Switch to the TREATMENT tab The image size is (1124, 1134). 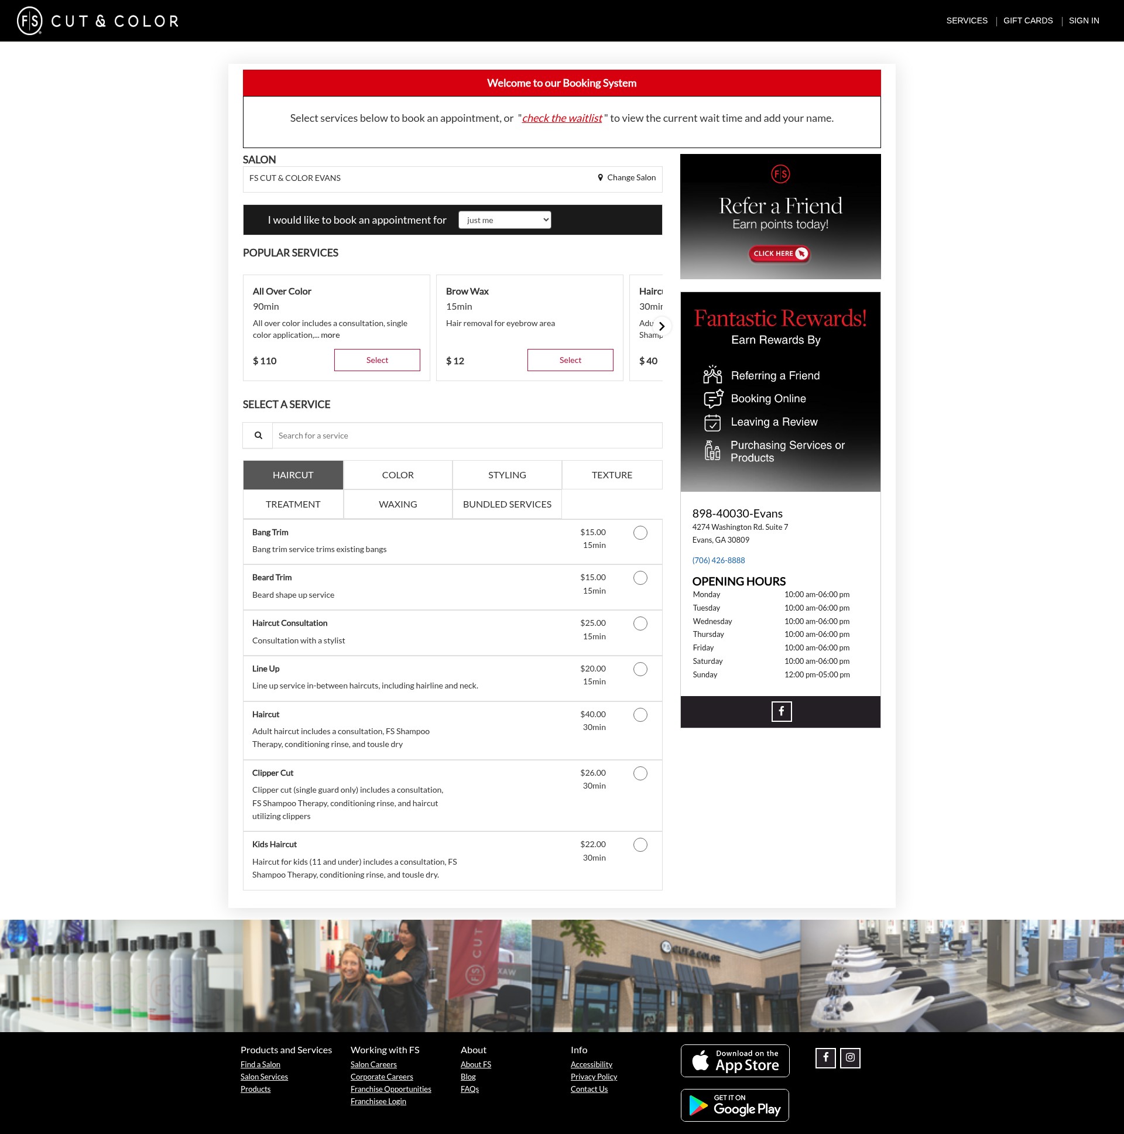pyautogui.click(x=293, y=504)
